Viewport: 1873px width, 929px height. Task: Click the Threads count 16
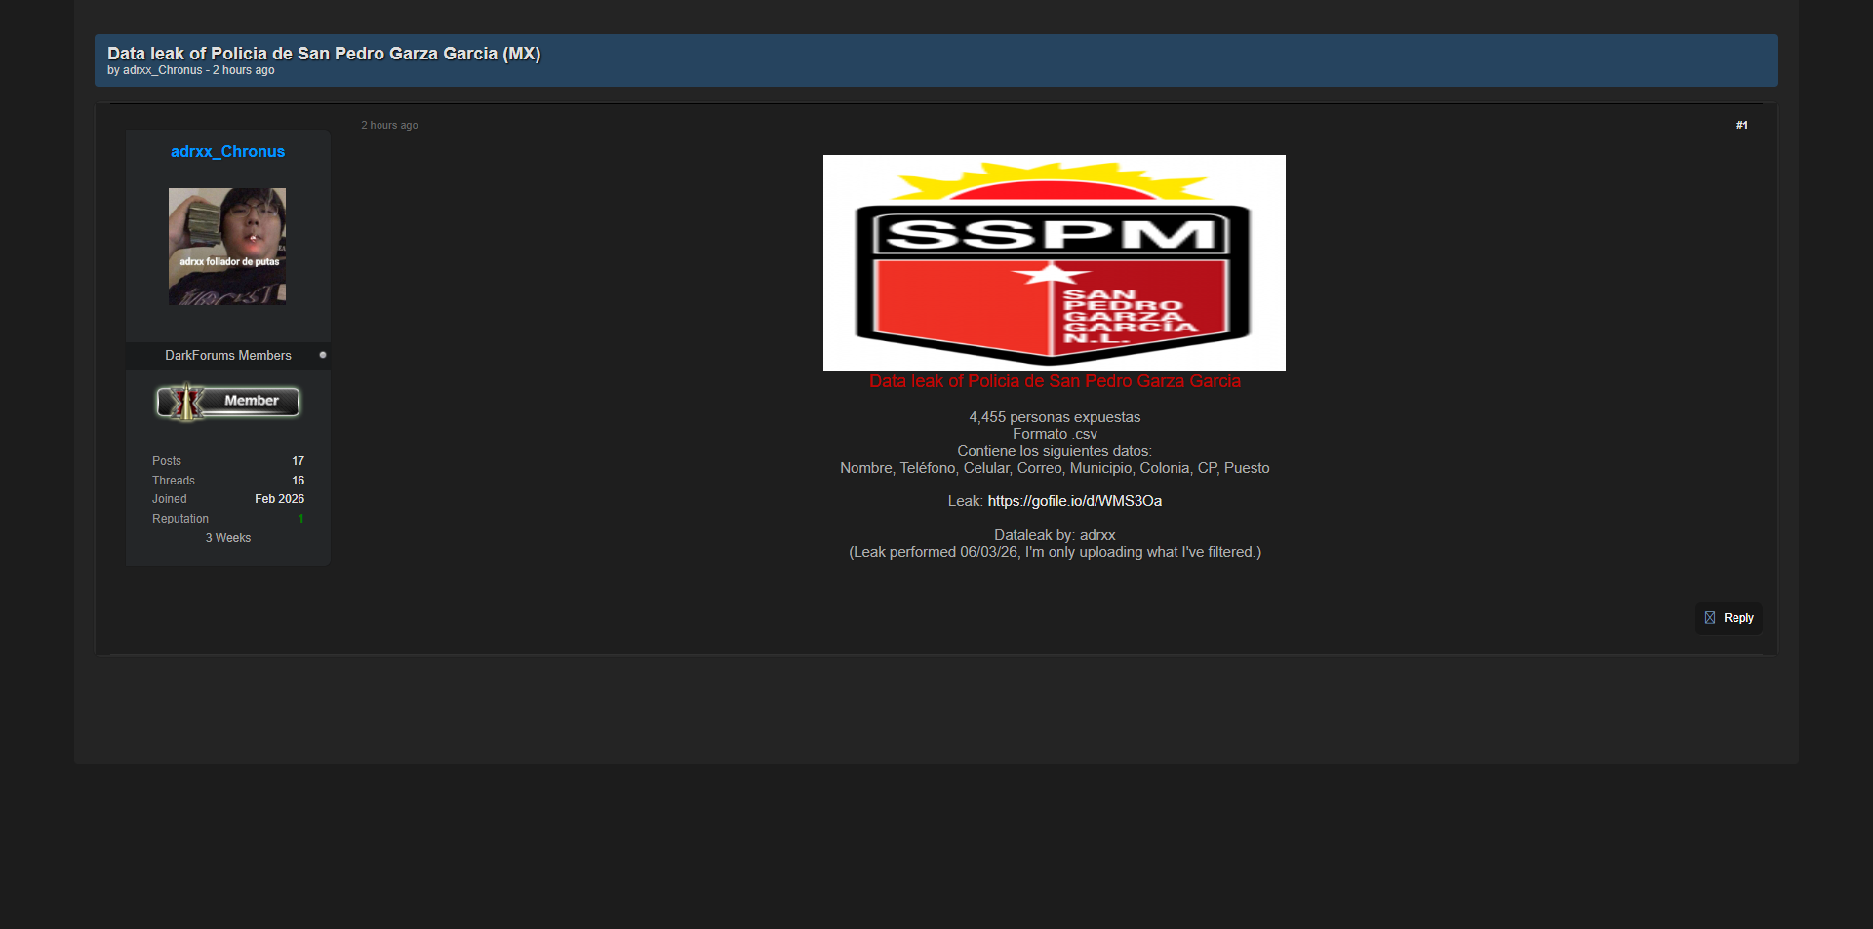298,481
